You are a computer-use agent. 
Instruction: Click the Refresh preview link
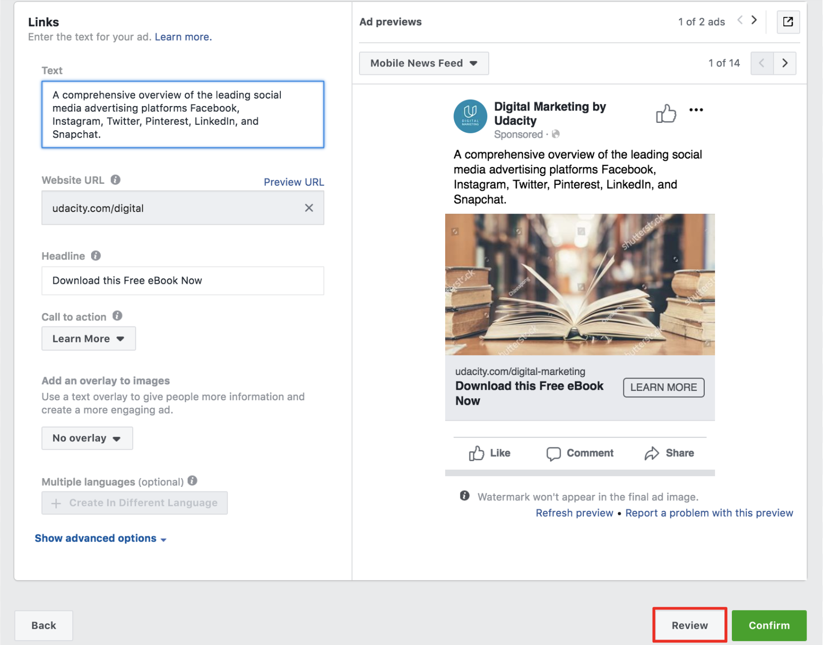pos(574,513)
